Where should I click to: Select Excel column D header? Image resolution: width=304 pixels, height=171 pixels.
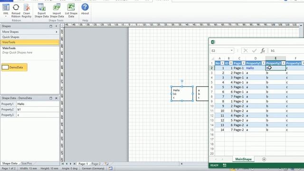[x=256, y=58]
